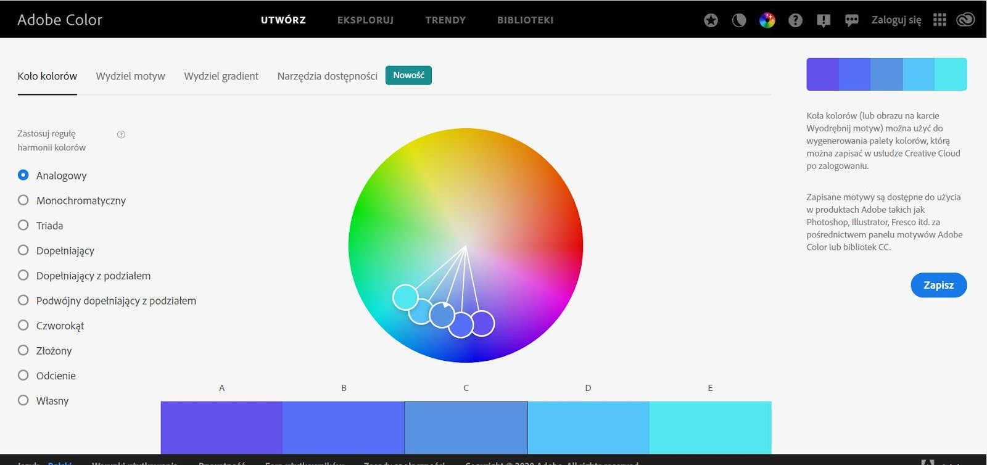Screen dimensions: 987x465
Task: Open the Narzędzia dostępności tab
Action: [327, 76]
